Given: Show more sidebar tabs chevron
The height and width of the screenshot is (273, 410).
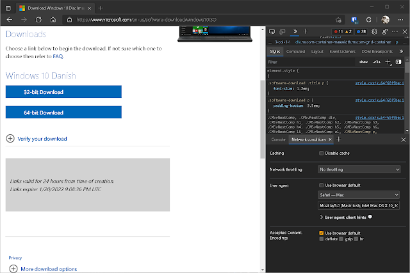Looking at the screenshot, I should pyautogui.click(x=401, y=52).
